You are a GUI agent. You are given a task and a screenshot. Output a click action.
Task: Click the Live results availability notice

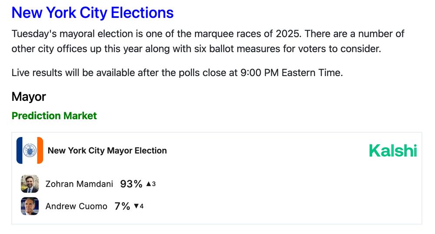coord(177,72)
